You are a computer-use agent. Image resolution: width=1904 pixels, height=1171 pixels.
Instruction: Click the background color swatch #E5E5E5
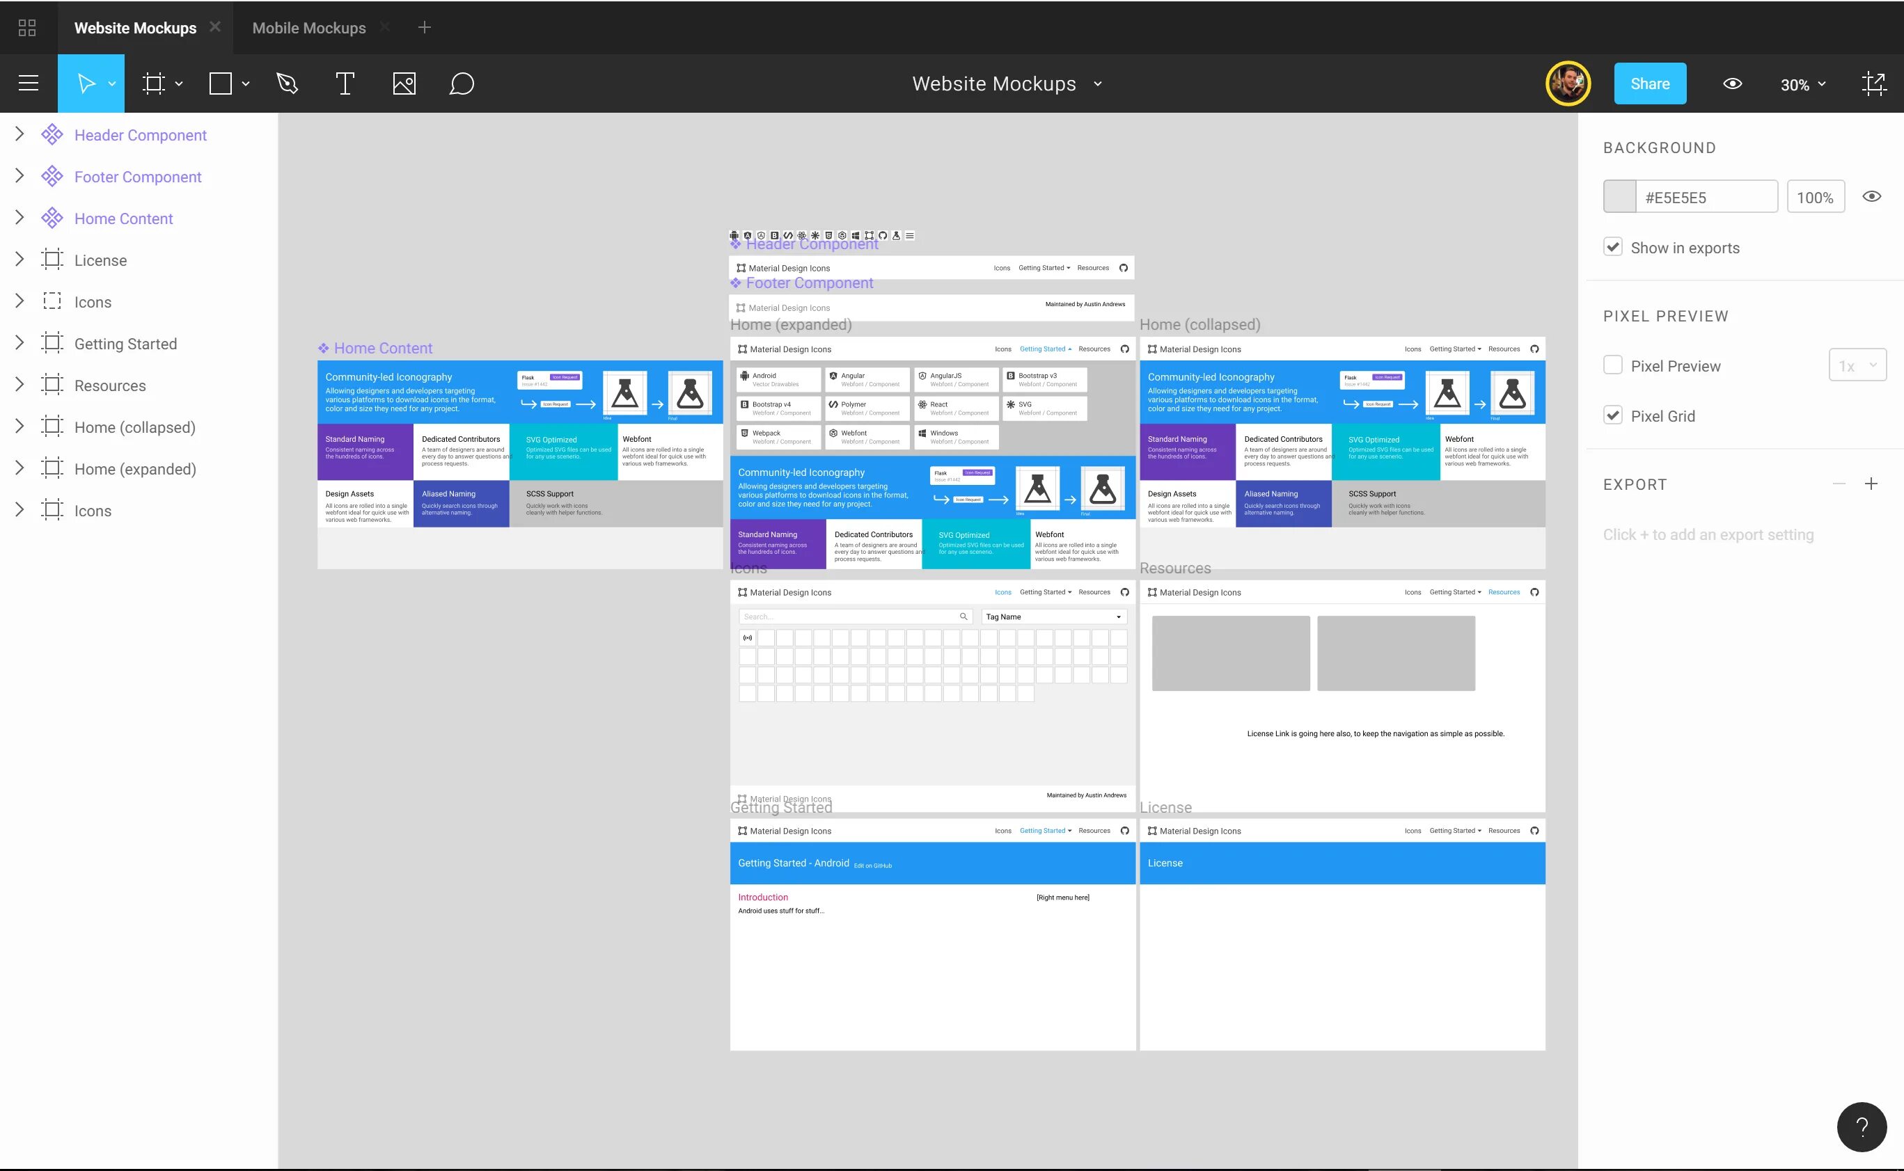click(1620, 197)
